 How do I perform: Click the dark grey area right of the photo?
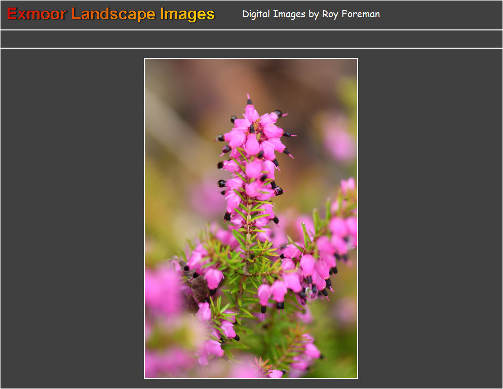point(431,218)
